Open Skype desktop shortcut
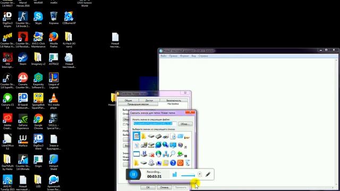Viewport: 340px width, 191px height. click(38, 18)
